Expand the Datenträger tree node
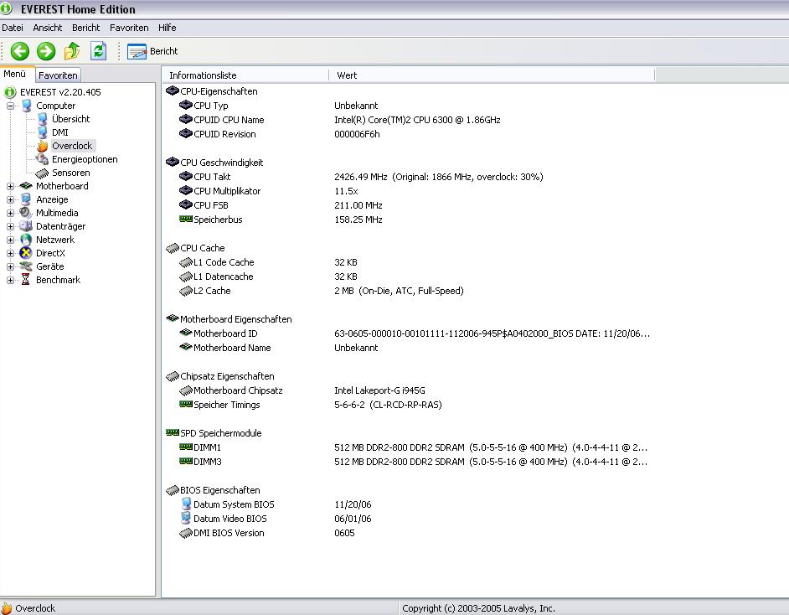 coord(10,226)
